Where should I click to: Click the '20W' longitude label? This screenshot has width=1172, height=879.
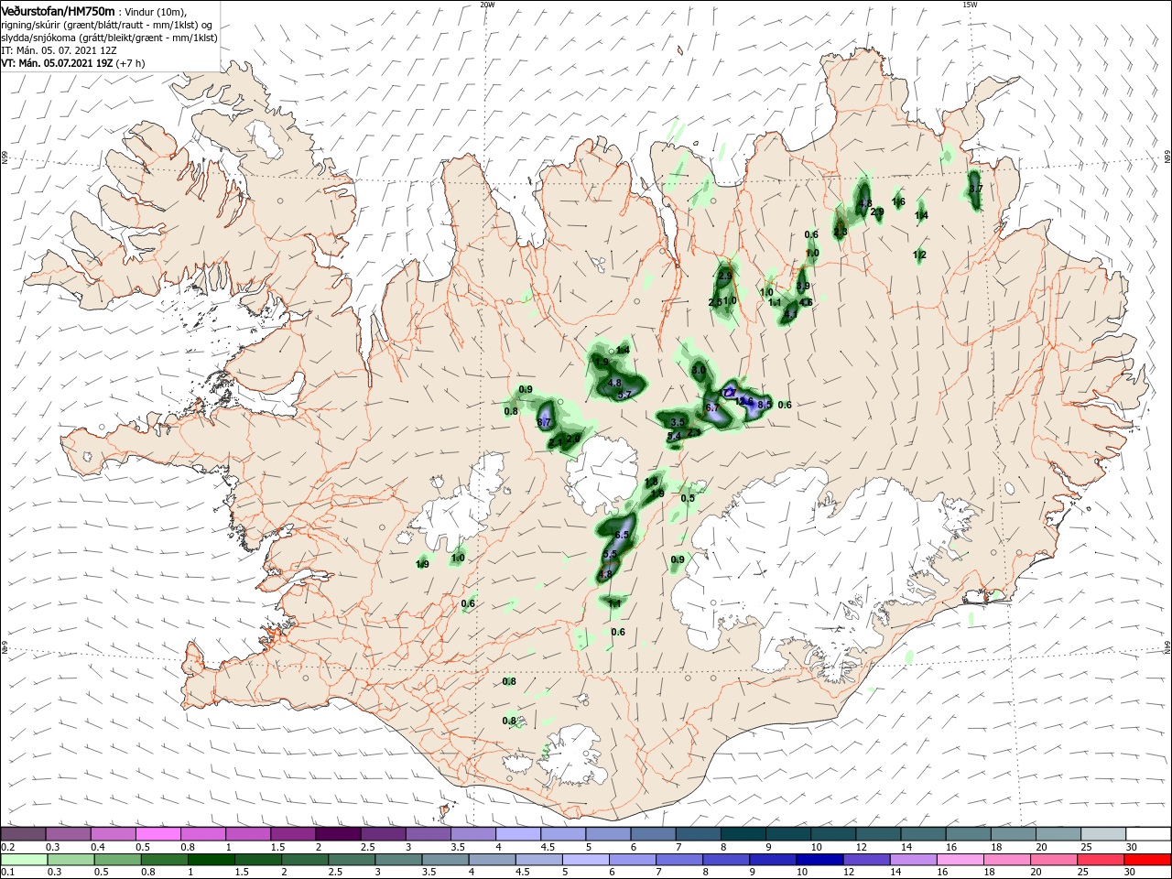tap(487, 5)
